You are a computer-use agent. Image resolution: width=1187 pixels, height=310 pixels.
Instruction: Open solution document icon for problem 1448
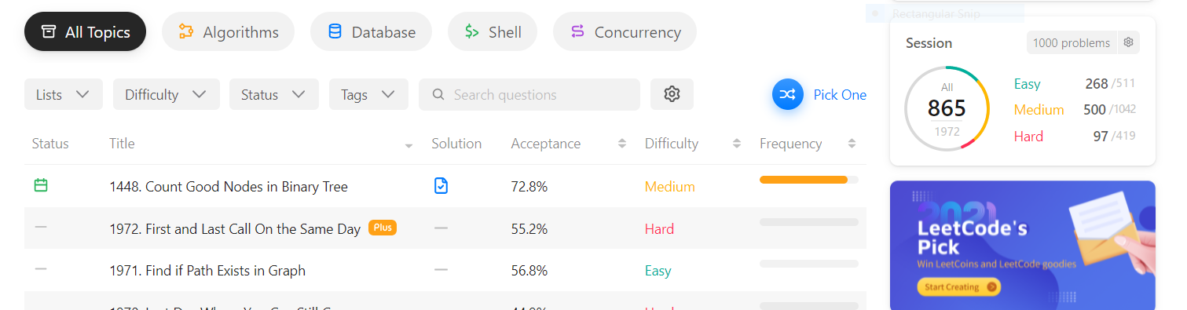point(441,186)
